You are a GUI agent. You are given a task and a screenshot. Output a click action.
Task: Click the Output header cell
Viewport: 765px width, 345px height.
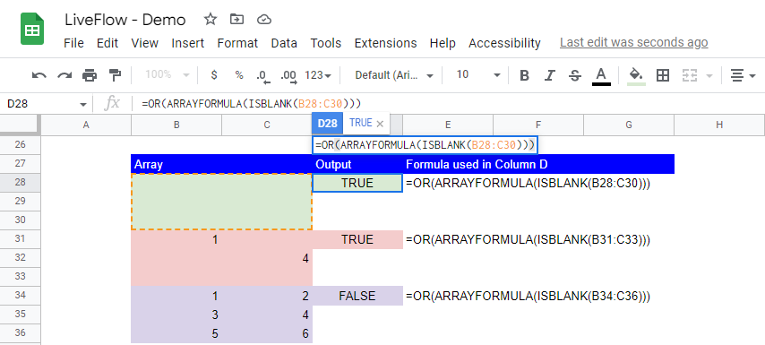357,165
